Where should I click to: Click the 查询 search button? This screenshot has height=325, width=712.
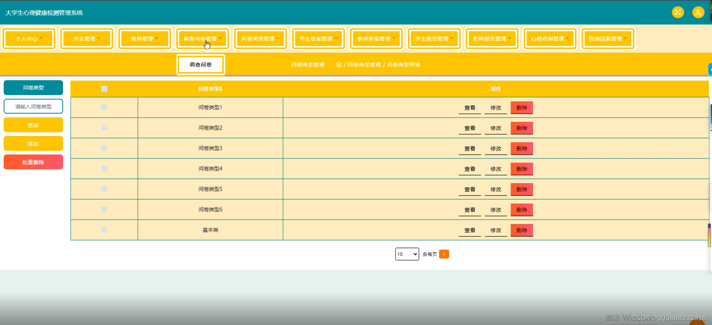tap(33, 125)
